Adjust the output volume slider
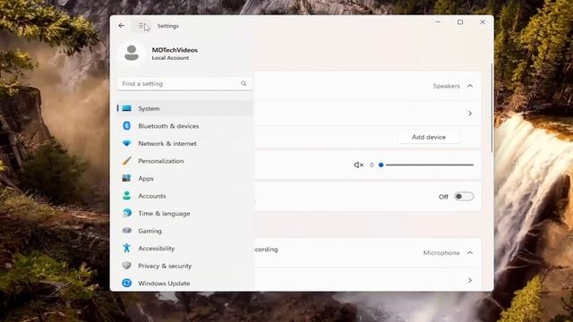573x322 pixels. [427, 165]
